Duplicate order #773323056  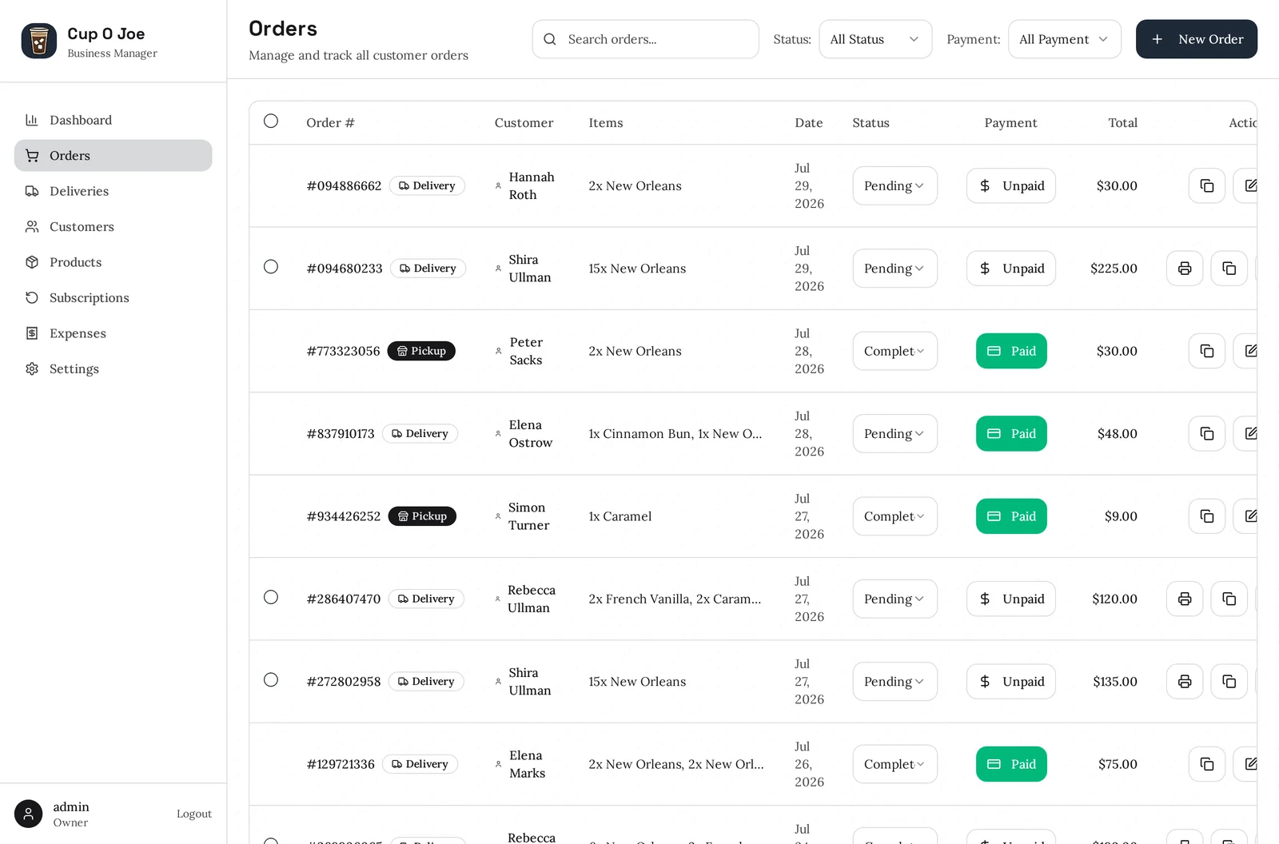tap(1207, 351)
